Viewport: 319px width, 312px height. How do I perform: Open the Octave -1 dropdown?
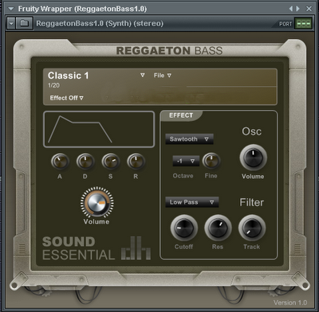[x=186, y=161]
